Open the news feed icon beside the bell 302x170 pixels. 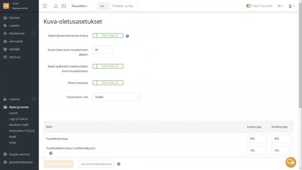tap(64, 6)
